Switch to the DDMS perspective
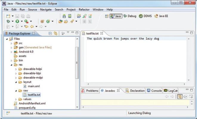The width and height of the screenshot is (197, 119). tap(145, 16)
